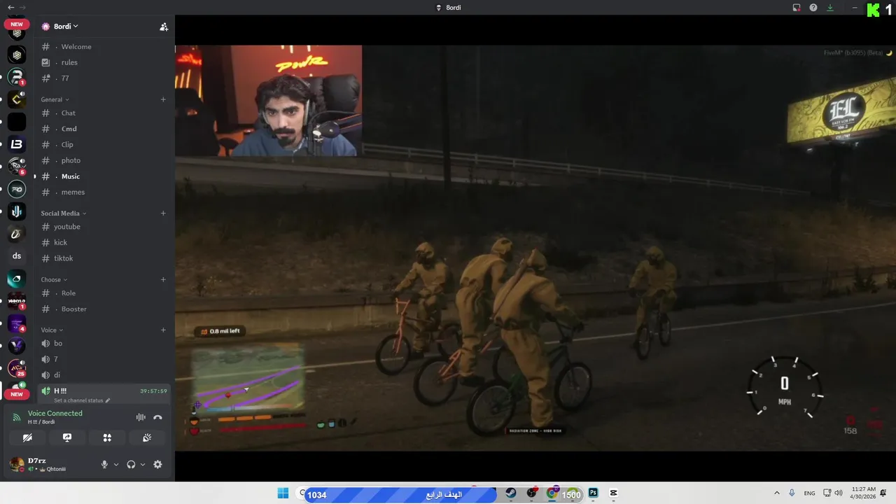Open User Settings gear

[x=157, y=464]
